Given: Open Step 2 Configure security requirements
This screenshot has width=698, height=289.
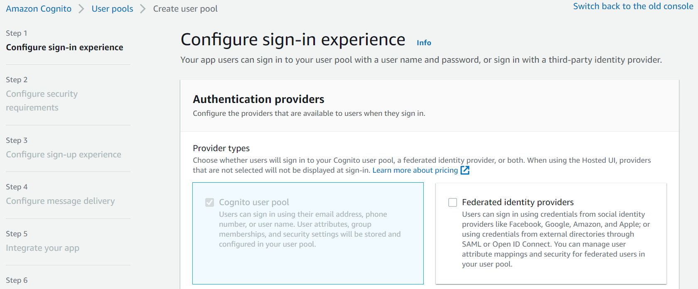Looking at the screenshot, I should pos(42,100).
